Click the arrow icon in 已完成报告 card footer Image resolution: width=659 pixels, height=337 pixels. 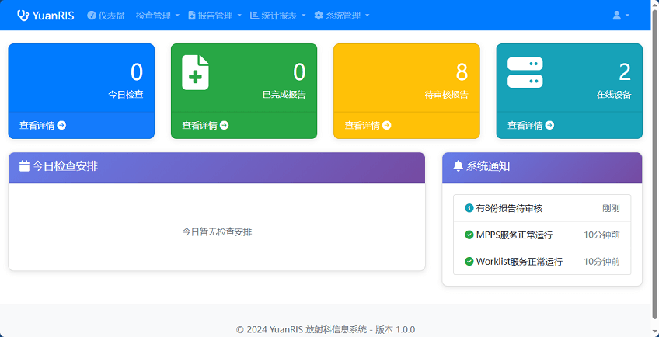224,125
